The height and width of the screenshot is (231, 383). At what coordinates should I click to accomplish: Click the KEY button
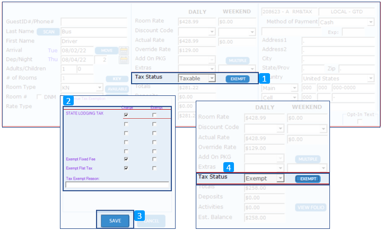(x=117, y=78)
